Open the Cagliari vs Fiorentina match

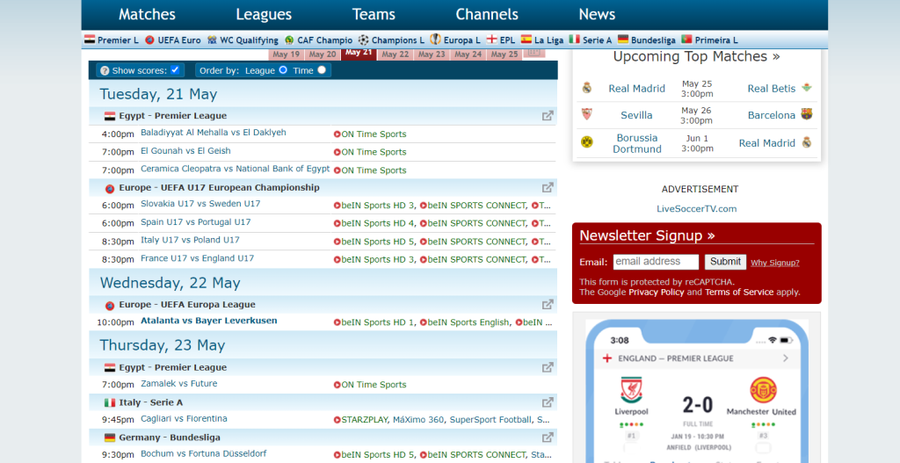click(x=184, y=419)
